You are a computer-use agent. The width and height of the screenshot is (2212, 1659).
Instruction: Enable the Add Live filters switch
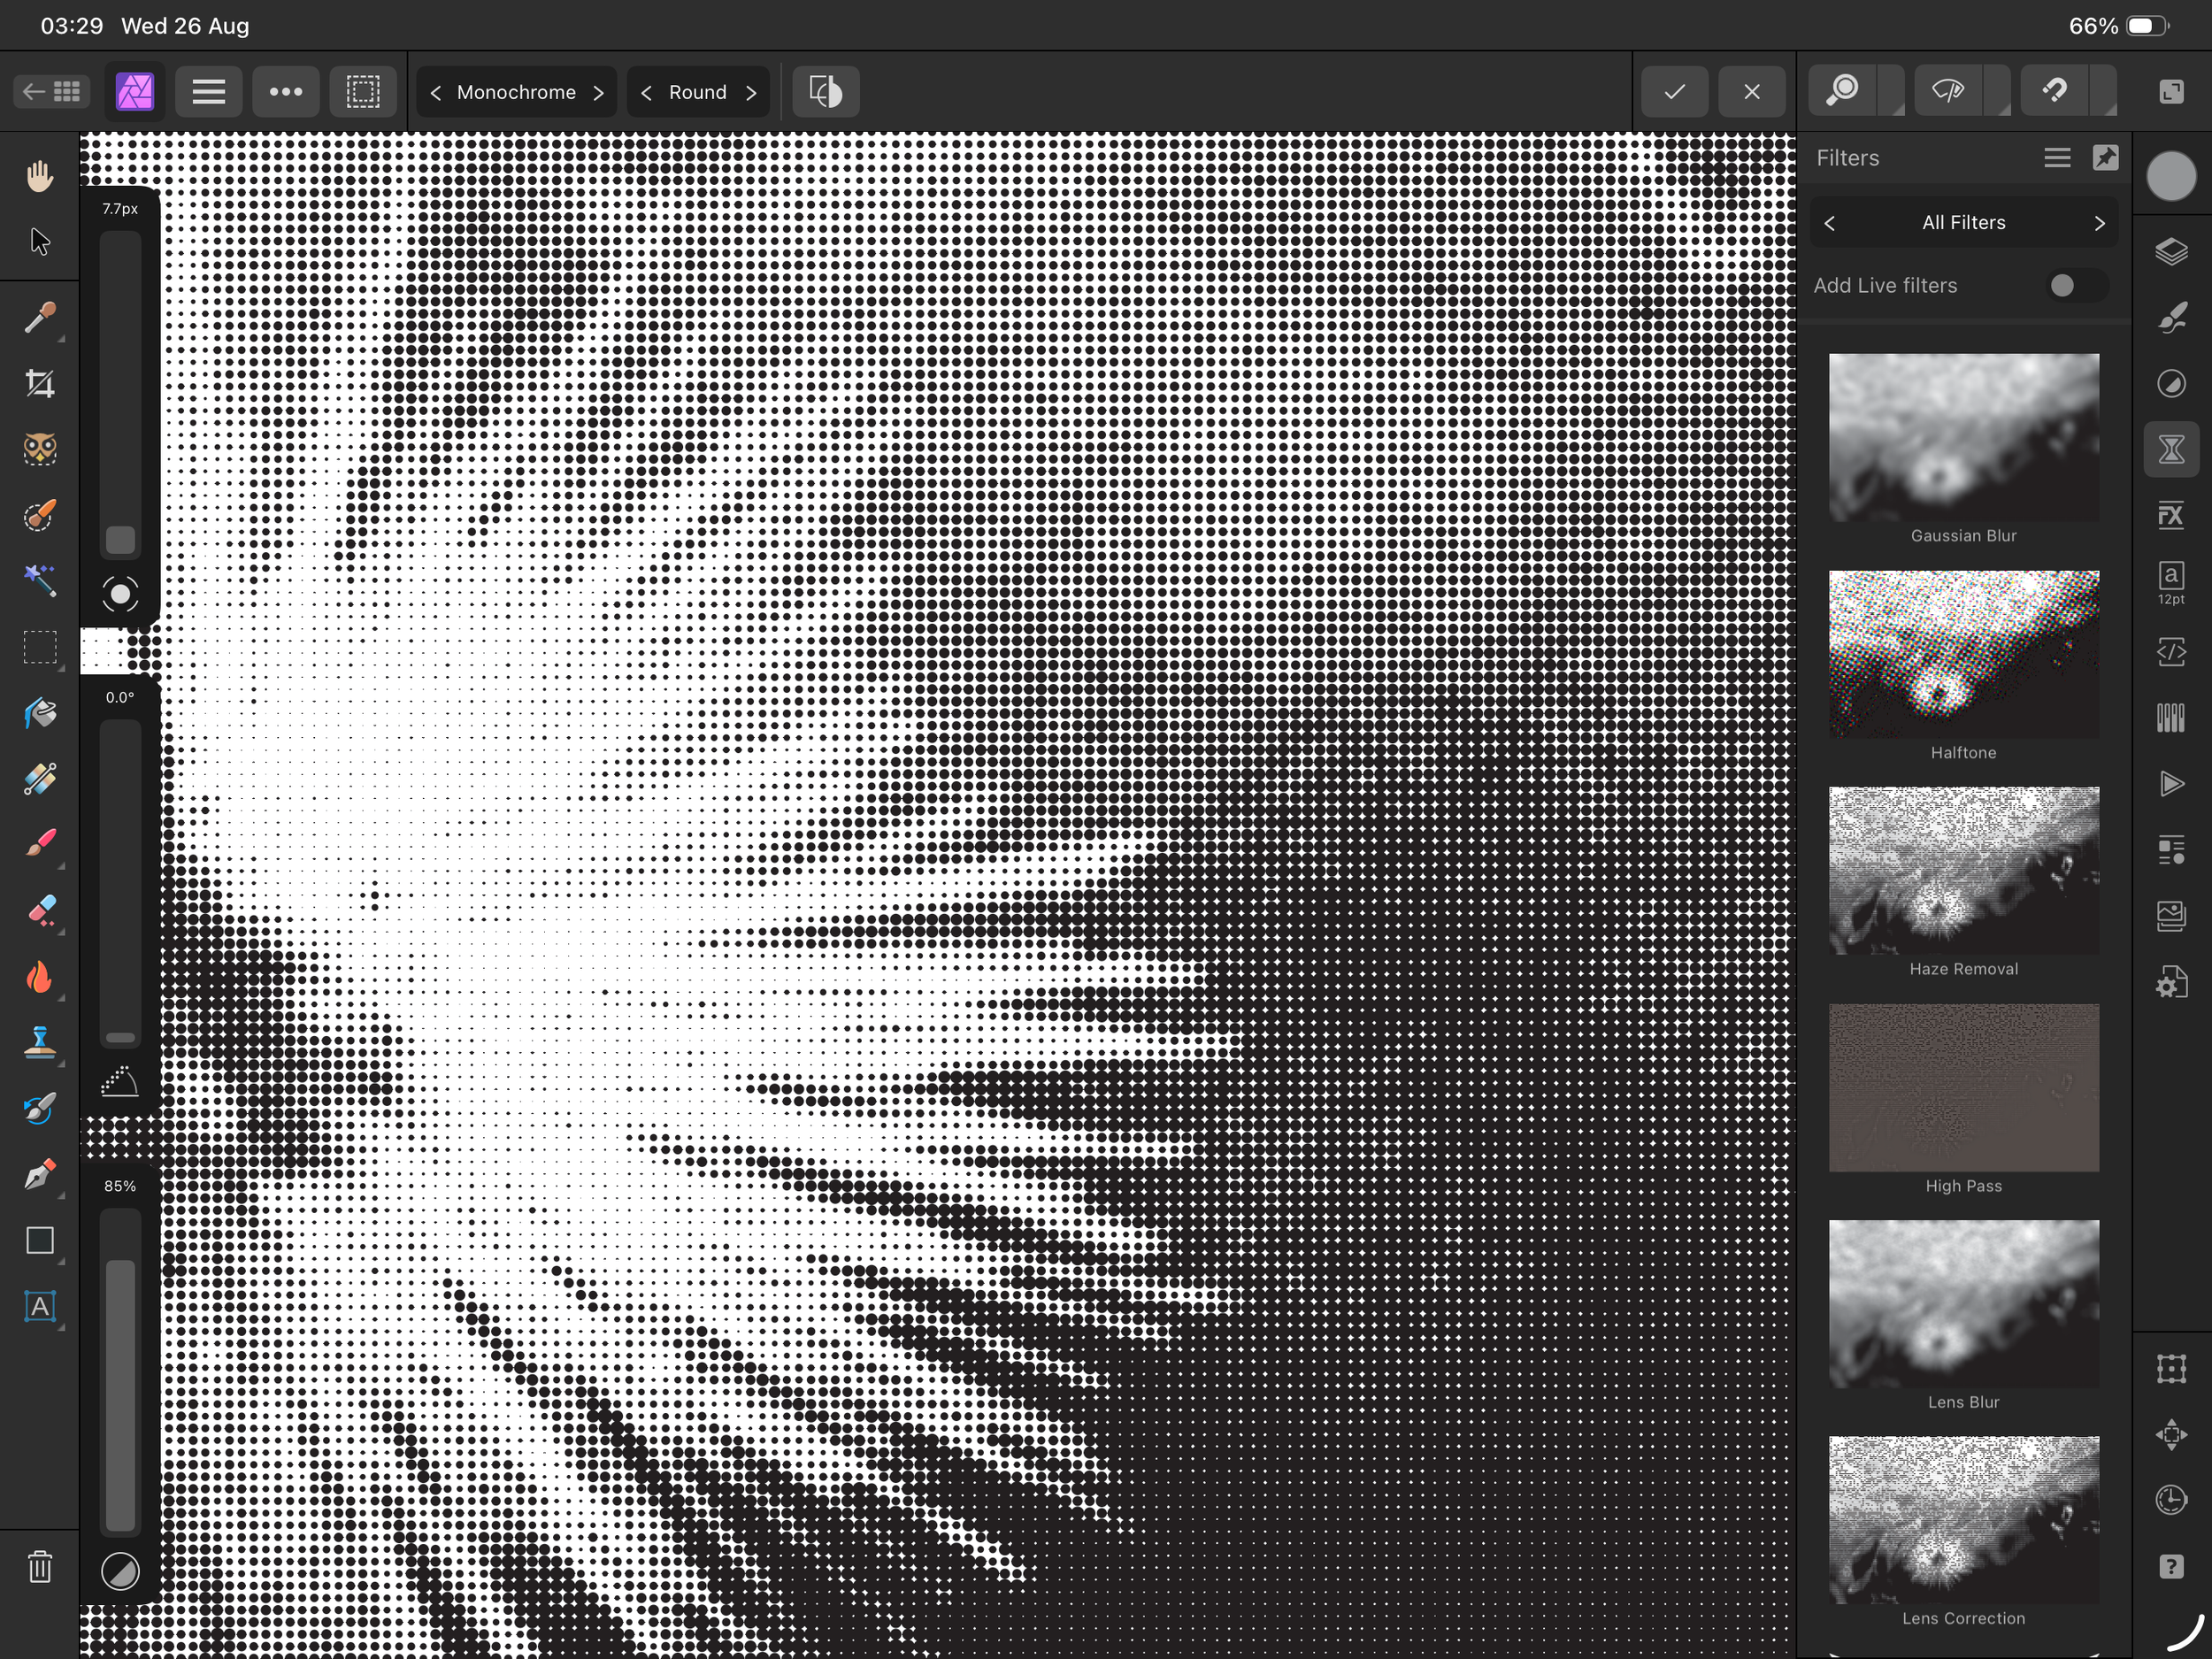(x=2076, y=286)
